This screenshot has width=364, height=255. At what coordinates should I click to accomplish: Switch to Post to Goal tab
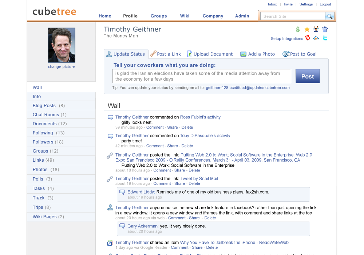point(300,54)
